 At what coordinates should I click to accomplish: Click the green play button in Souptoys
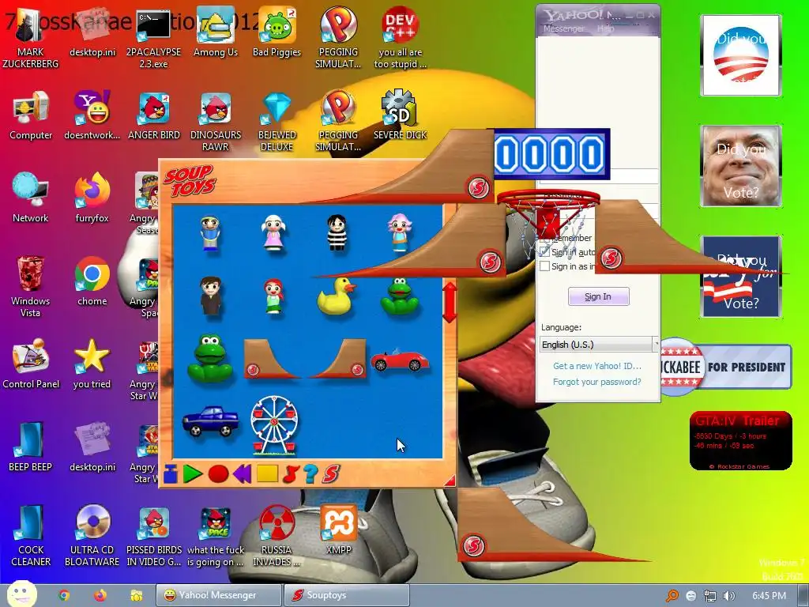(193, 474)
